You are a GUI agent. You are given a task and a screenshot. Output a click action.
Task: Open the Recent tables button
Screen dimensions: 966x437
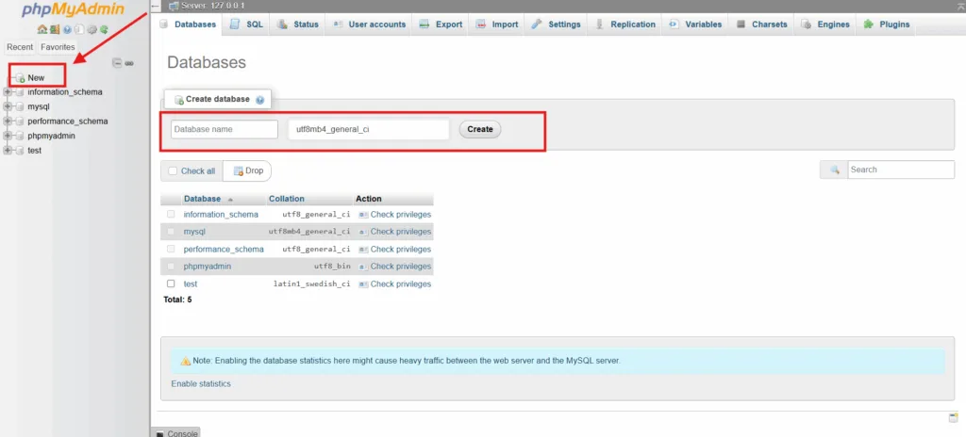tap(21, 47)
